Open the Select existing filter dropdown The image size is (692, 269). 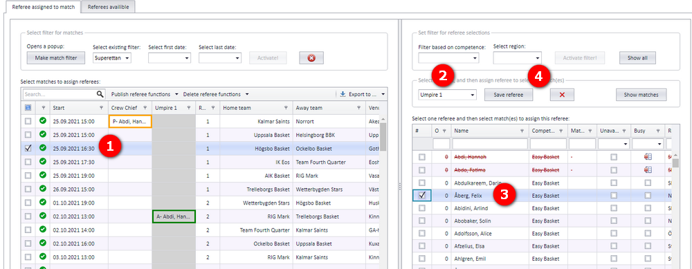click(x=112, y=58)
